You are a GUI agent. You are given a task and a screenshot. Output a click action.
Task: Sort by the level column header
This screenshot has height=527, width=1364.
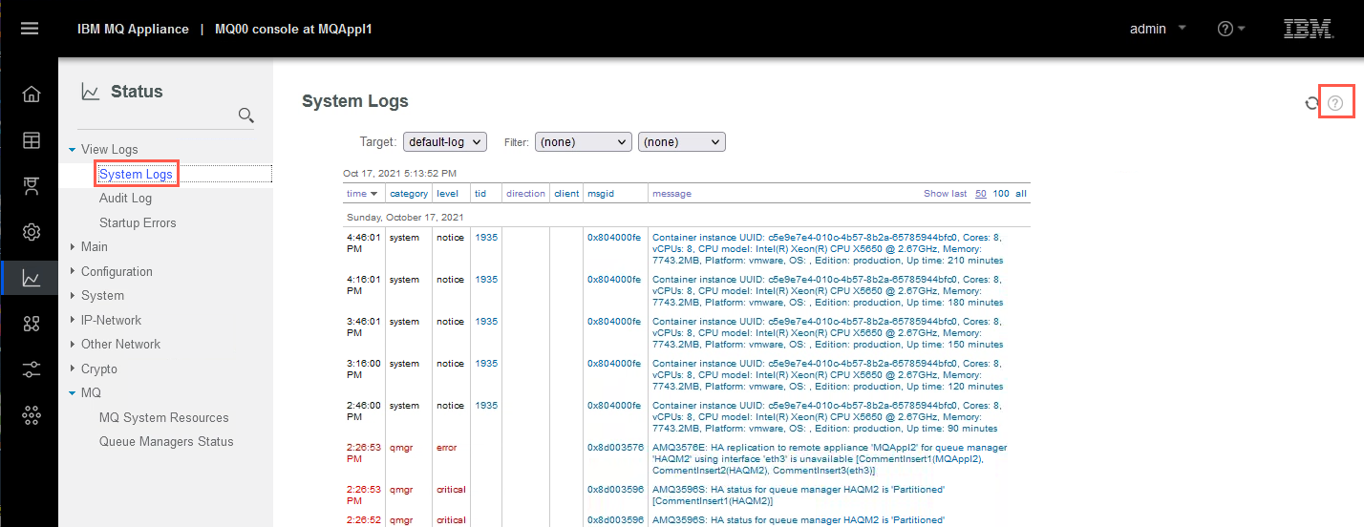tap(447, 194)
